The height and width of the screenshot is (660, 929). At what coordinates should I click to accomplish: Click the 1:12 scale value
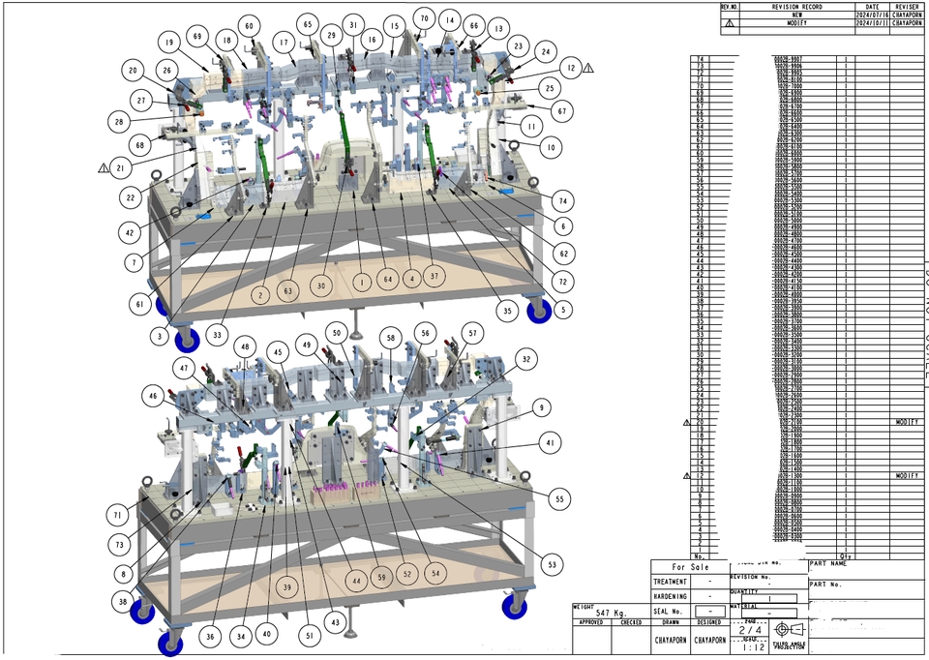(x=750, y=647)
